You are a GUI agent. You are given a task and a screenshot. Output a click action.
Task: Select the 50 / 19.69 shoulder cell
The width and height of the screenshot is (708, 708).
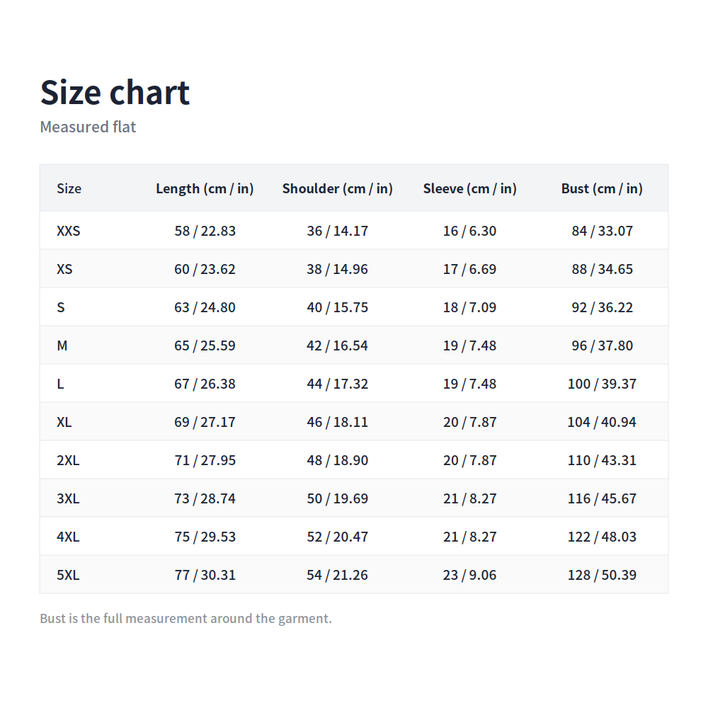(x=337, y=498)
